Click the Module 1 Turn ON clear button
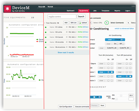The image size is (139, 111). (101, 72)
